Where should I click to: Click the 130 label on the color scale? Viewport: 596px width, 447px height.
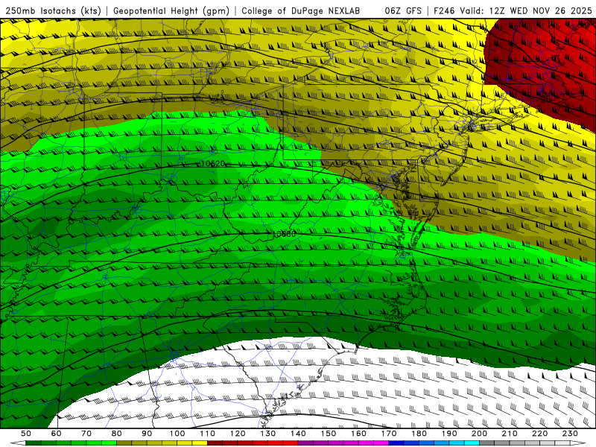pyautogui.click(x=268, y=434)
